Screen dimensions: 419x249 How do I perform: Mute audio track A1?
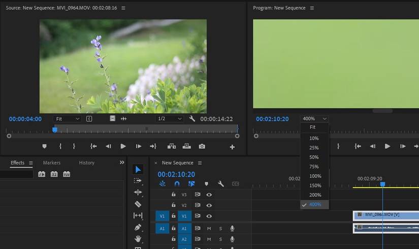[209, 228]
